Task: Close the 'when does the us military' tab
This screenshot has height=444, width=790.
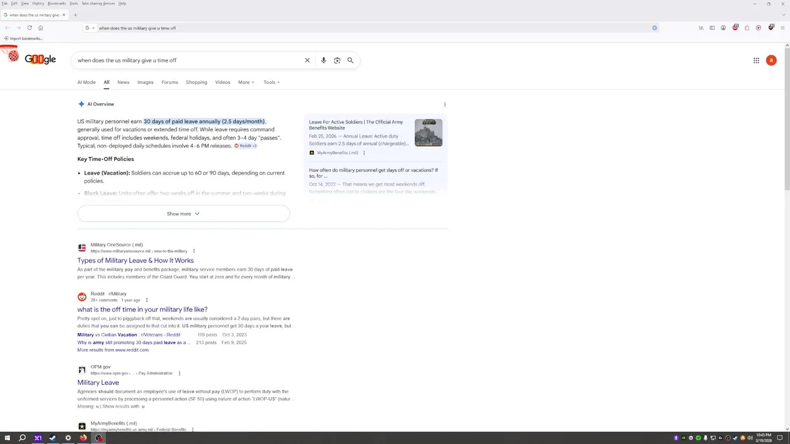Action: pyautogui.click(x=64, y=15)
